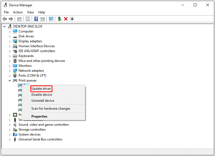
Task: Click Scan for hardware changes monitor icon
Action: (51, 19)
